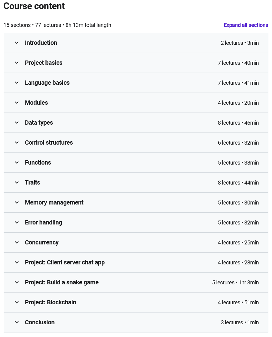
Task: Click snake game 5 lectures 1hr 3min text
Action: (235, 283)
